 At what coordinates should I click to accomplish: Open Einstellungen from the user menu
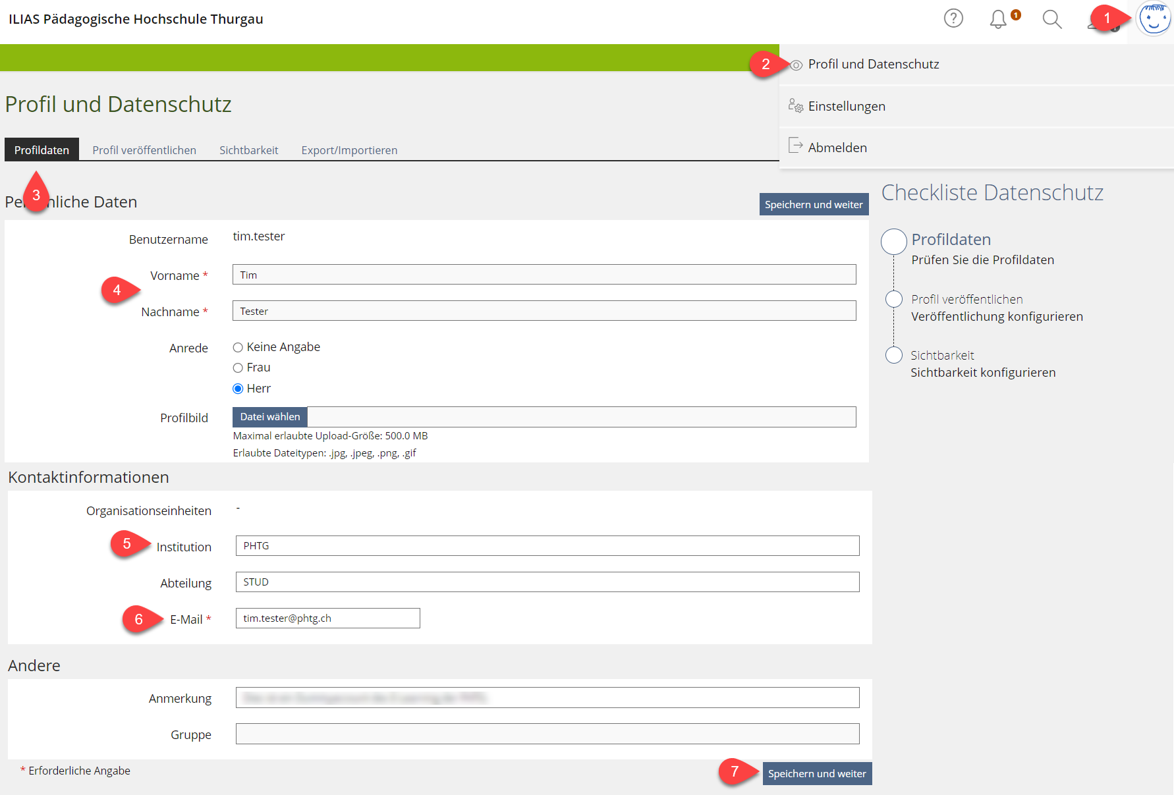(x=846, y=106)
